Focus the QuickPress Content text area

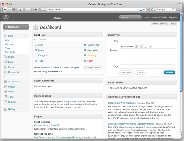pyautogui.click(x=148, y=55)
